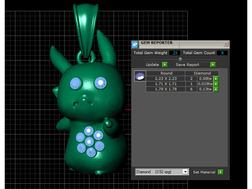Viewport: 252px width, 189px height.
Task: Click the Save Report button label
Action: coord(187,65)
